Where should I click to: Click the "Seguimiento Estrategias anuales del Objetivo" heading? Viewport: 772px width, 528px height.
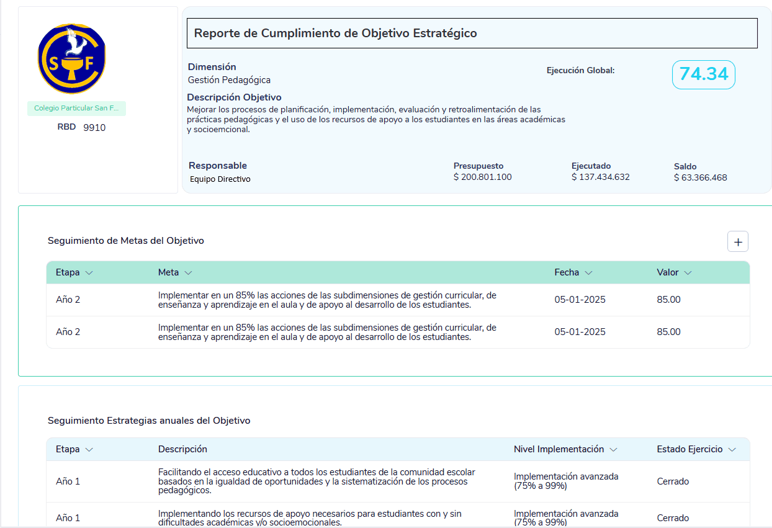point(149,421)
